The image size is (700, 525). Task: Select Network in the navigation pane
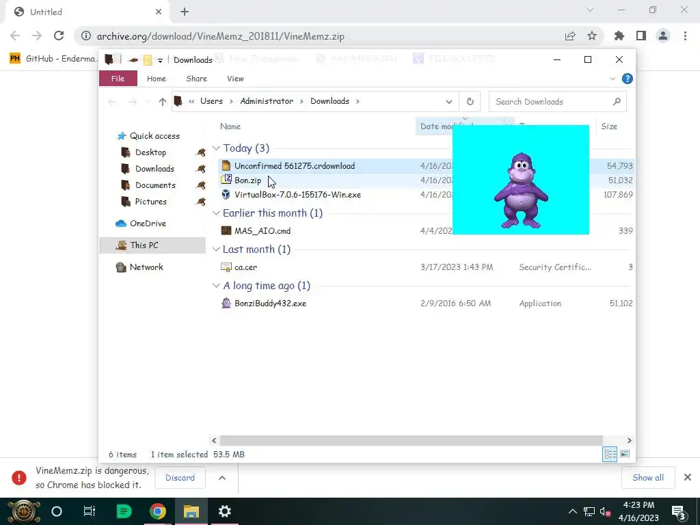(x=139, y=267)
